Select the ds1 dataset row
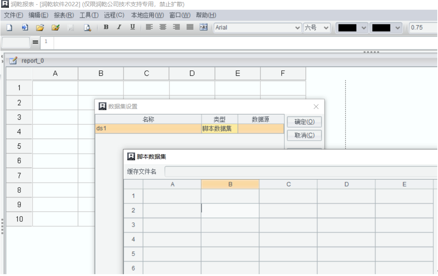Image resolution: width=438 pixels, height=276 pixels. [x=189, y=129]
